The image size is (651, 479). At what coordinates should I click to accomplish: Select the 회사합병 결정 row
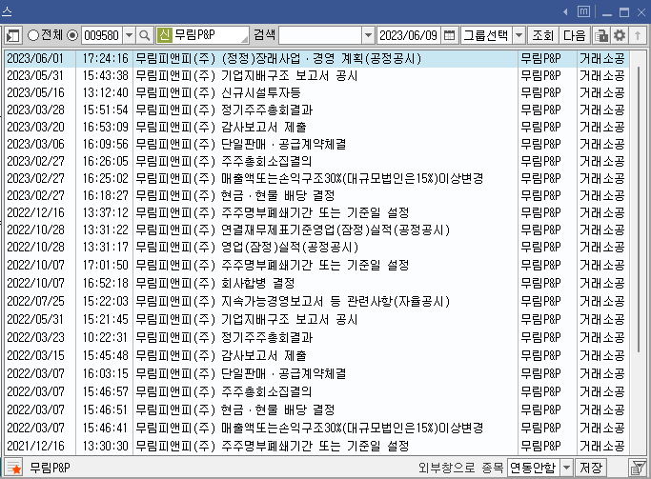(x=317, y=283)
